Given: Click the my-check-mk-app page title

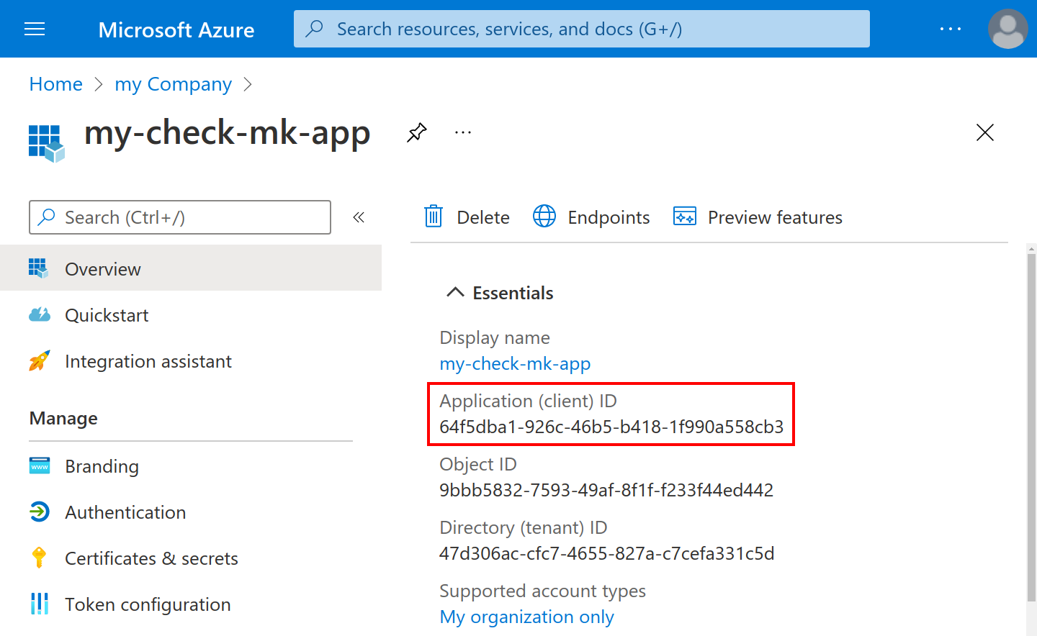Looking at the screenshot, I should [228, 134].
